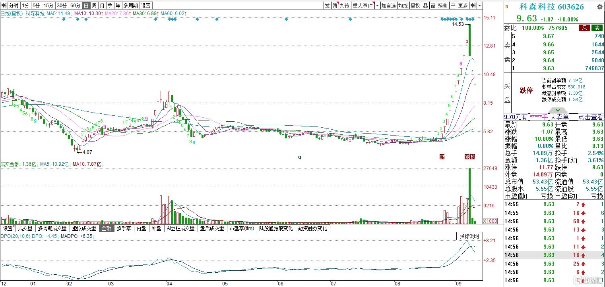Select the 融资融券变化 indicator tab

point(313,228)
